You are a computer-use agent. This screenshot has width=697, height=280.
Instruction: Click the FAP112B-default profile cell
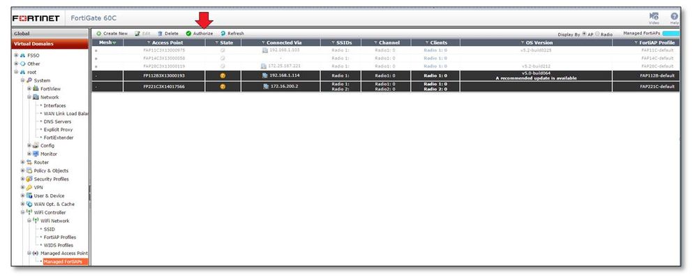click(x=657, y=75)
